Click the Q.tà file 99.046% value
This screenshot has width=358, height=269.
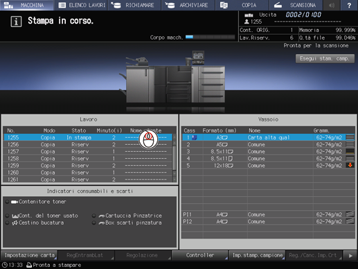click(345, 38)
